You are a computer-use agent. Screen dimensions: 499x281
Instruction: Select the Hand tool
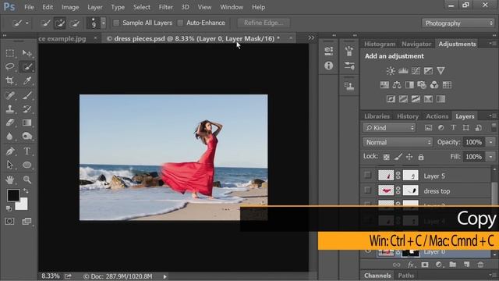click(10, 180)
